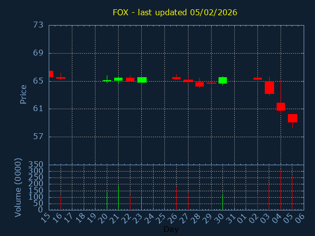The width and height of the screenshot is (315, 236).
Task: Select the green candlestick for day 20
Action: pos(107,81)
